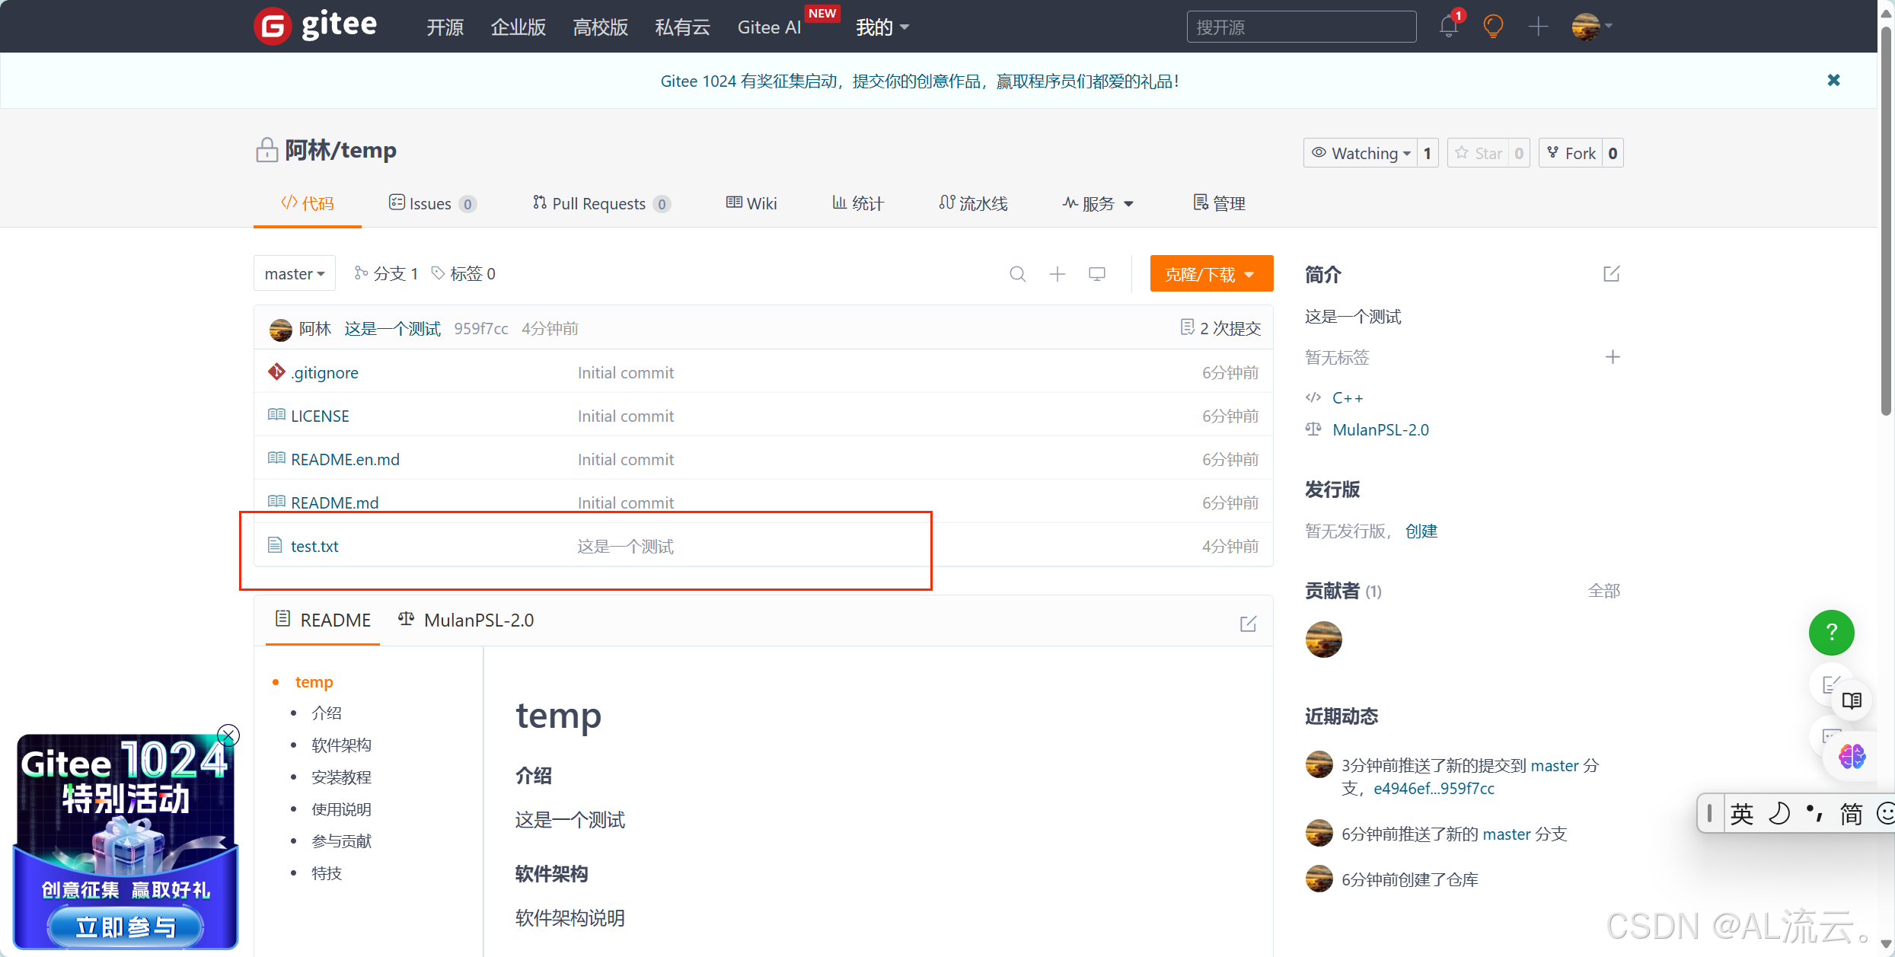Screen dimensions: 1895x957
Task: Open the notifications bell icon
Action: [1448, 27]
